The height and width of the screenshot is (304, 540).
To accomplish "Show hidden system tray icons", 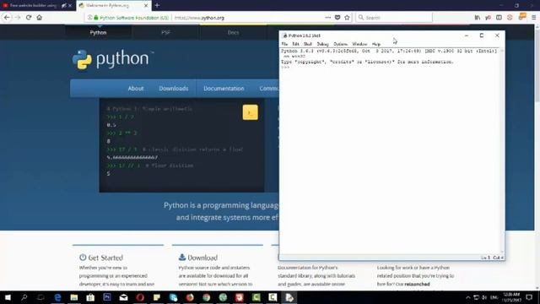I will (x=467, y=297).
